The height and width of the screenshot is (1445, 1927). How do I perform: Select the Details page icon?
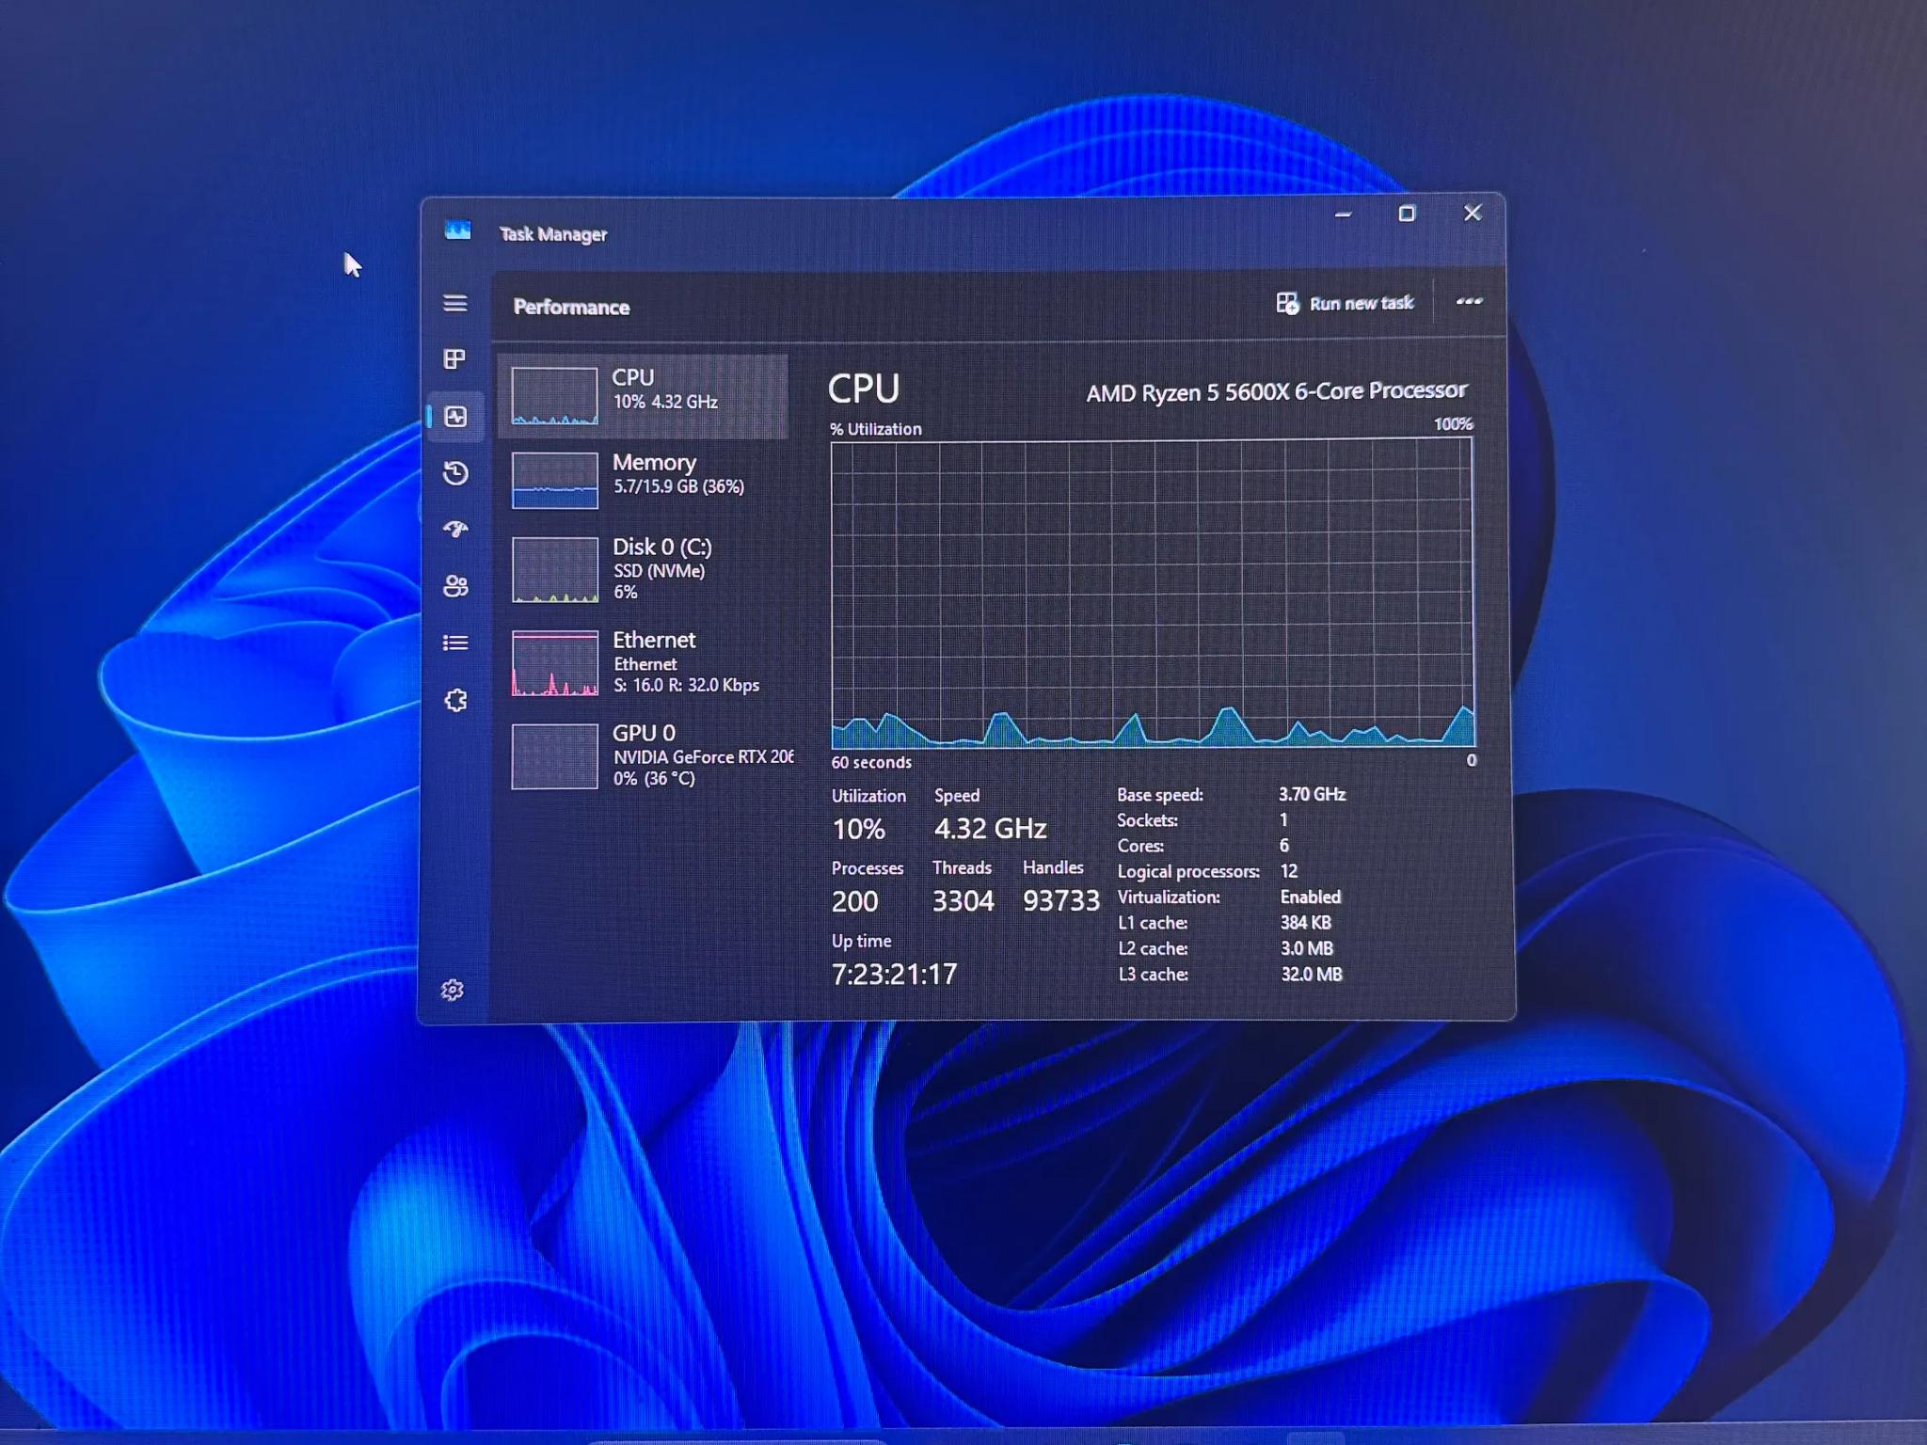456,643
